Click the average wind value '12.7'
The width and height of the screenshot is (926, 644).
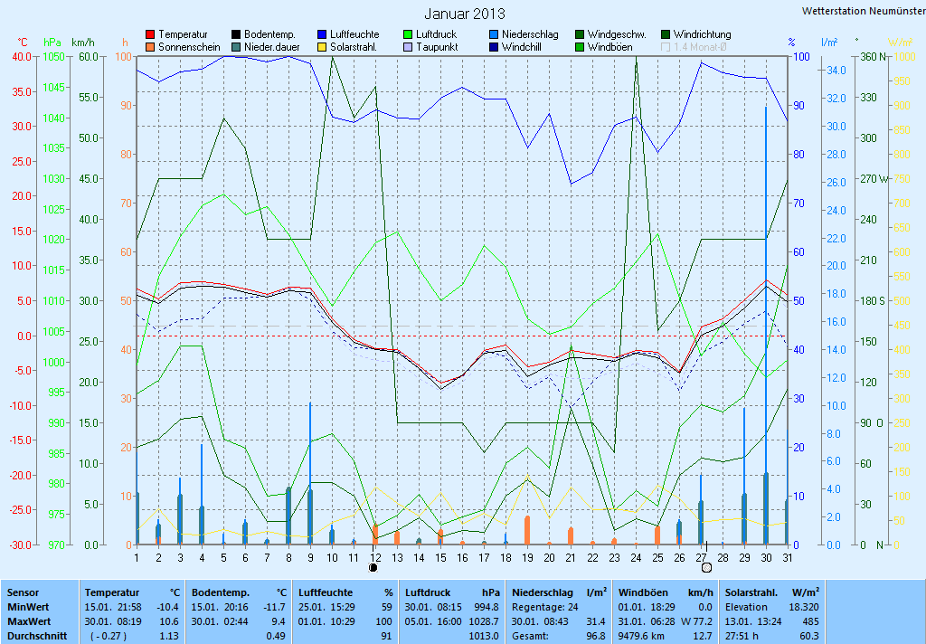click(704, 637)
